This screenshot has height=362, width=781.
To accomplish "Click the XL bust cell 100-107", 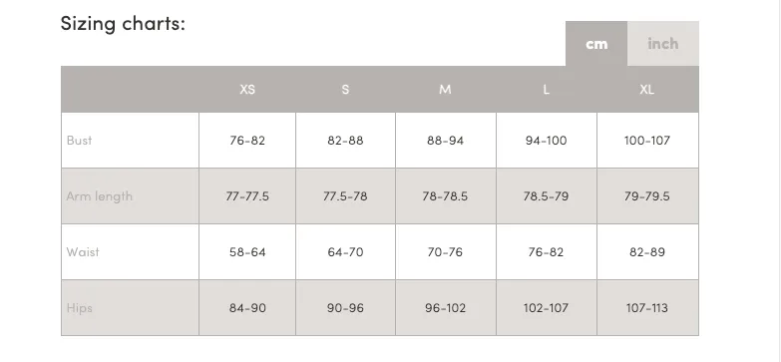I will [648, 141].
